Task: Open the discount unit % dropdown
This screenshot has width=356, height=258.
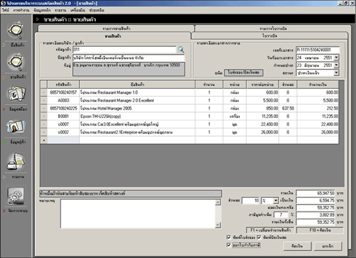Action: [276, 200]
